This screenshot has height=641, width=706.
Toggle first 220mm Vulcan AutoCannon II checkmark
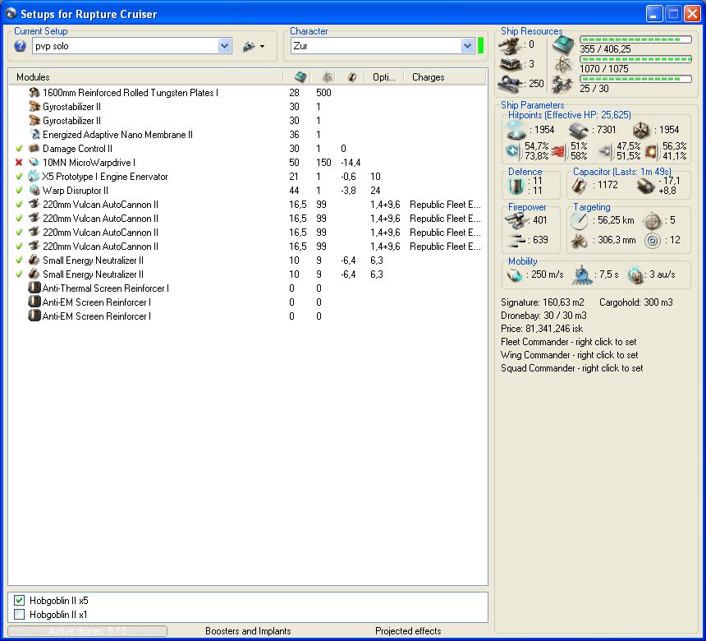19,204
